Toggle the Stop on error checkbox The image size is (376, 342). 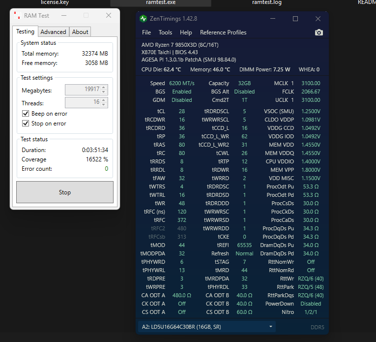tap(26, 124)
